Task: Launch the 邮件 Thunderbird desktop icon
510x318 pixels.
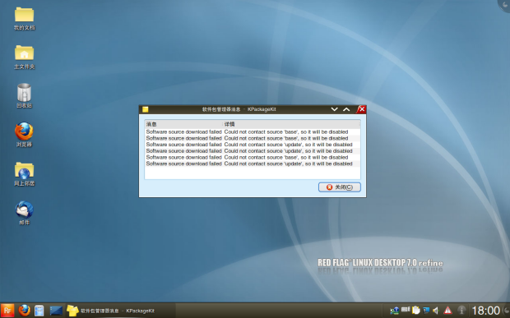Action: pos(24,213)
